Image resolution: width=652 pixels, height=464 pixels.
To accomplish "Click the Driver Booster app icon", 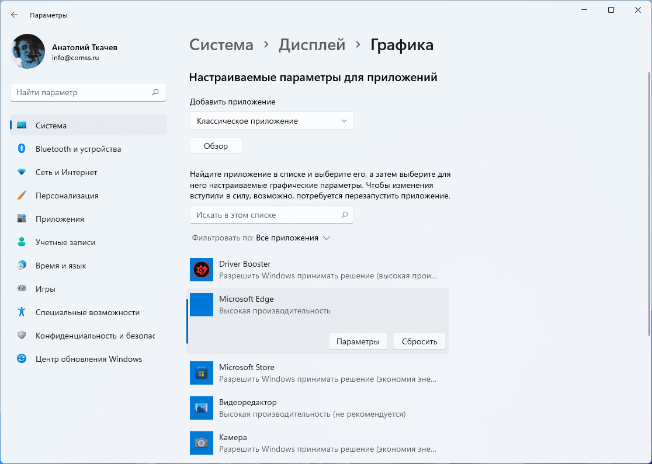I will 202,270.
